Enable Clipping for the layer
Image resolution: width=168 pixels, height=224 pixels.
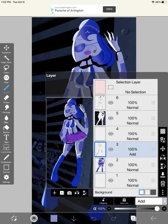(103, 201)
